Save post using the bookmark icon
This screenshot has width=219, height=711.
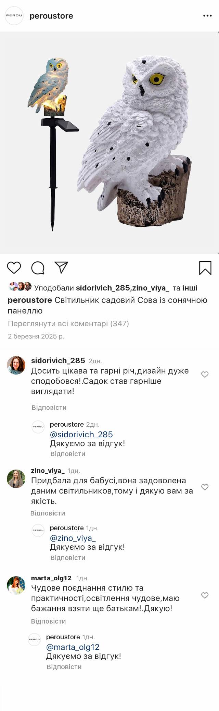pyautogui.click(x=205, y=268)
